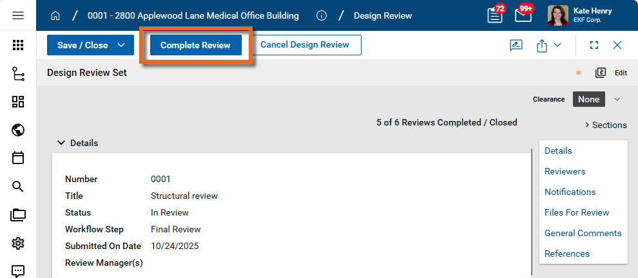Open the tasks list with 72 badge
This screenshot has height=278, width=638.
point(495,15)
